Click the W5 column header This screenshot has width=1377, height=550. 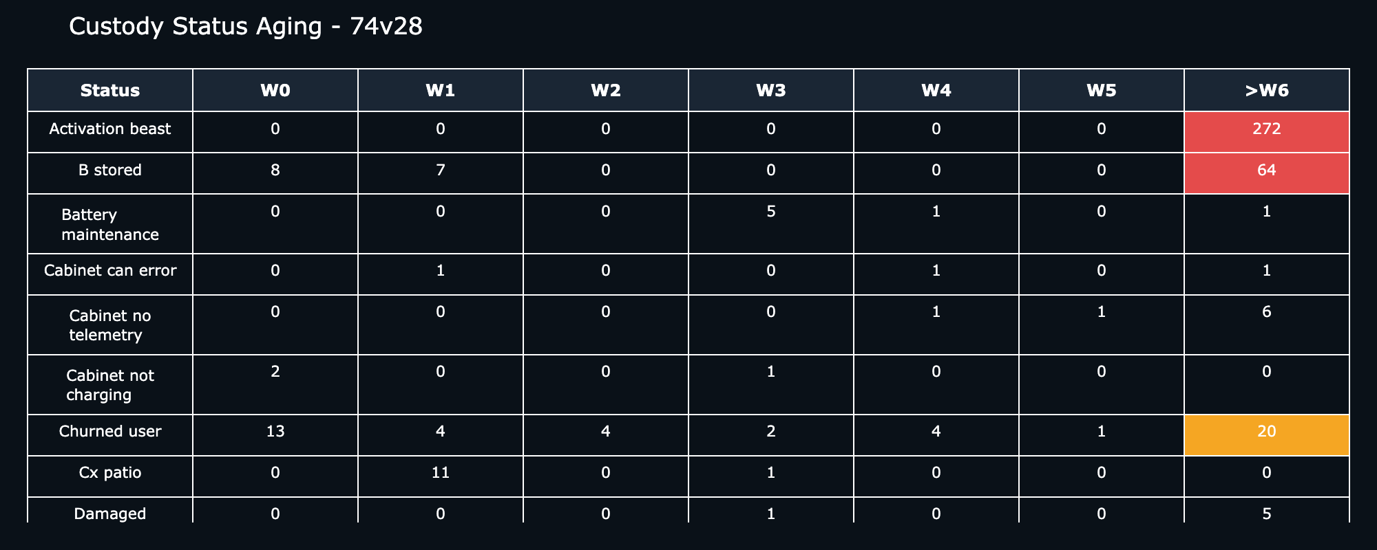1102,90
